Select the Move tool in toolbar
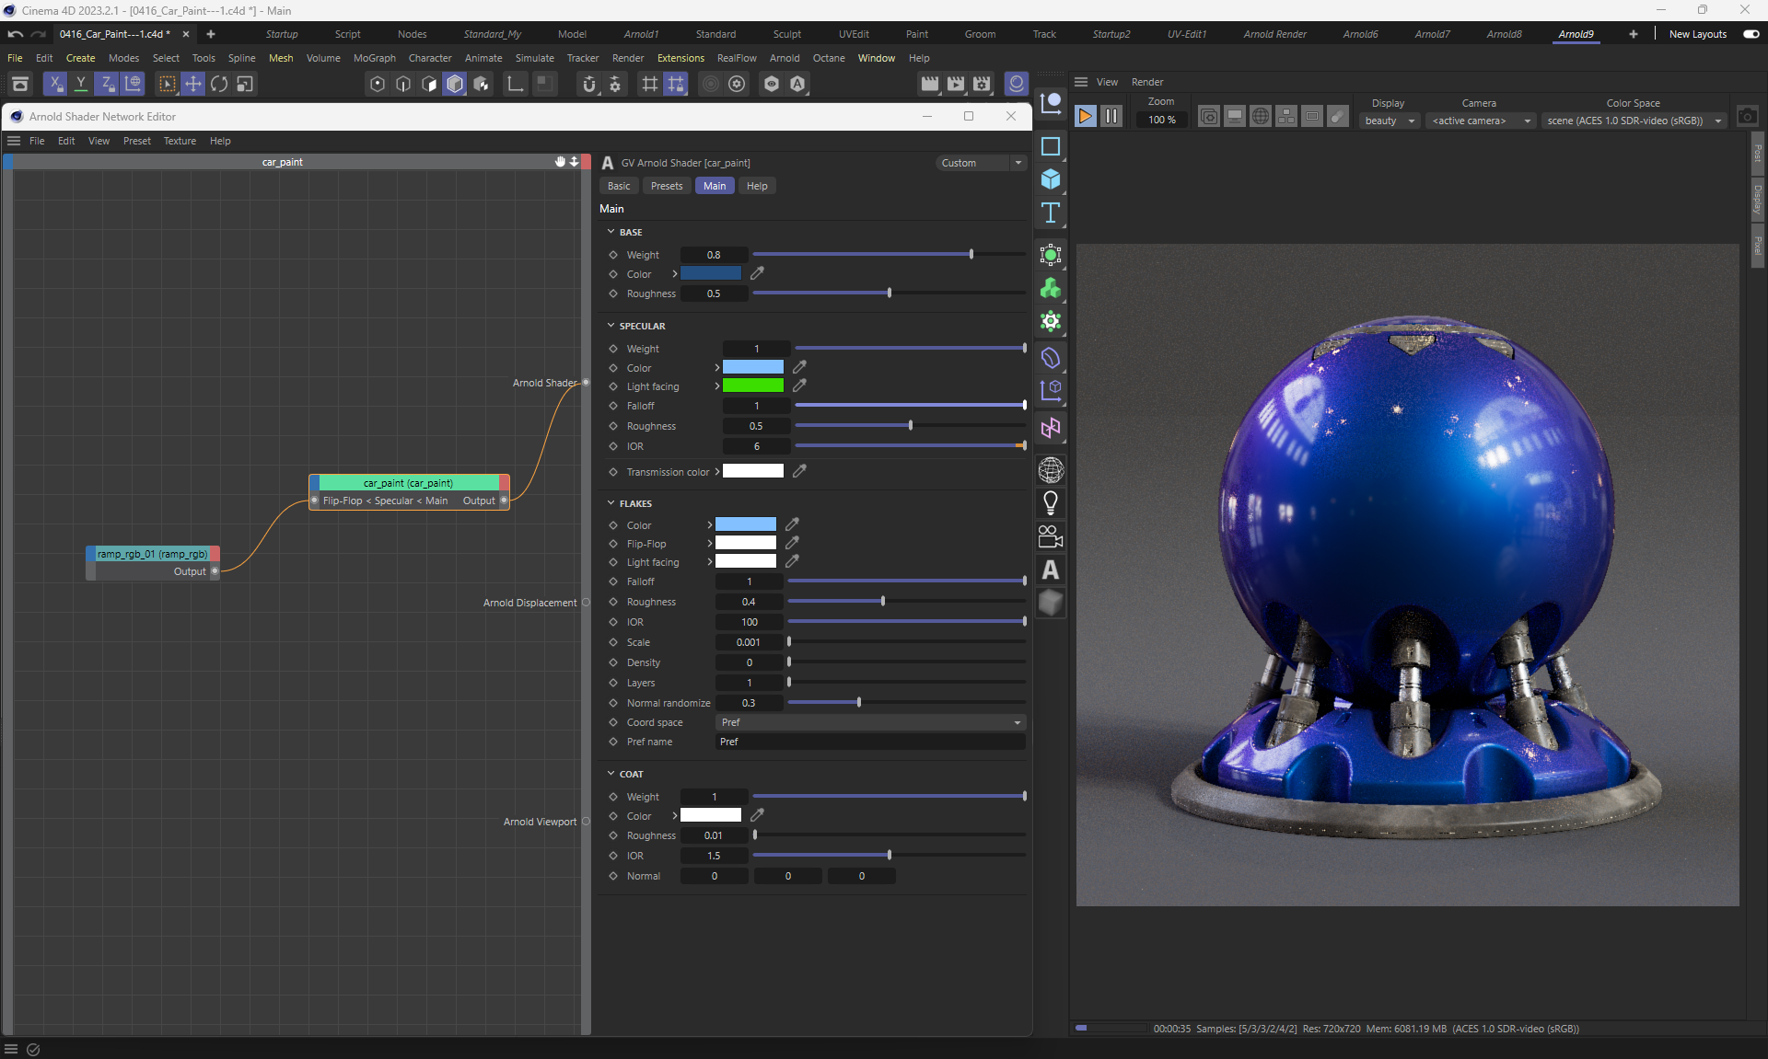Screen dimensions: 1768x1059 (193, 84)
